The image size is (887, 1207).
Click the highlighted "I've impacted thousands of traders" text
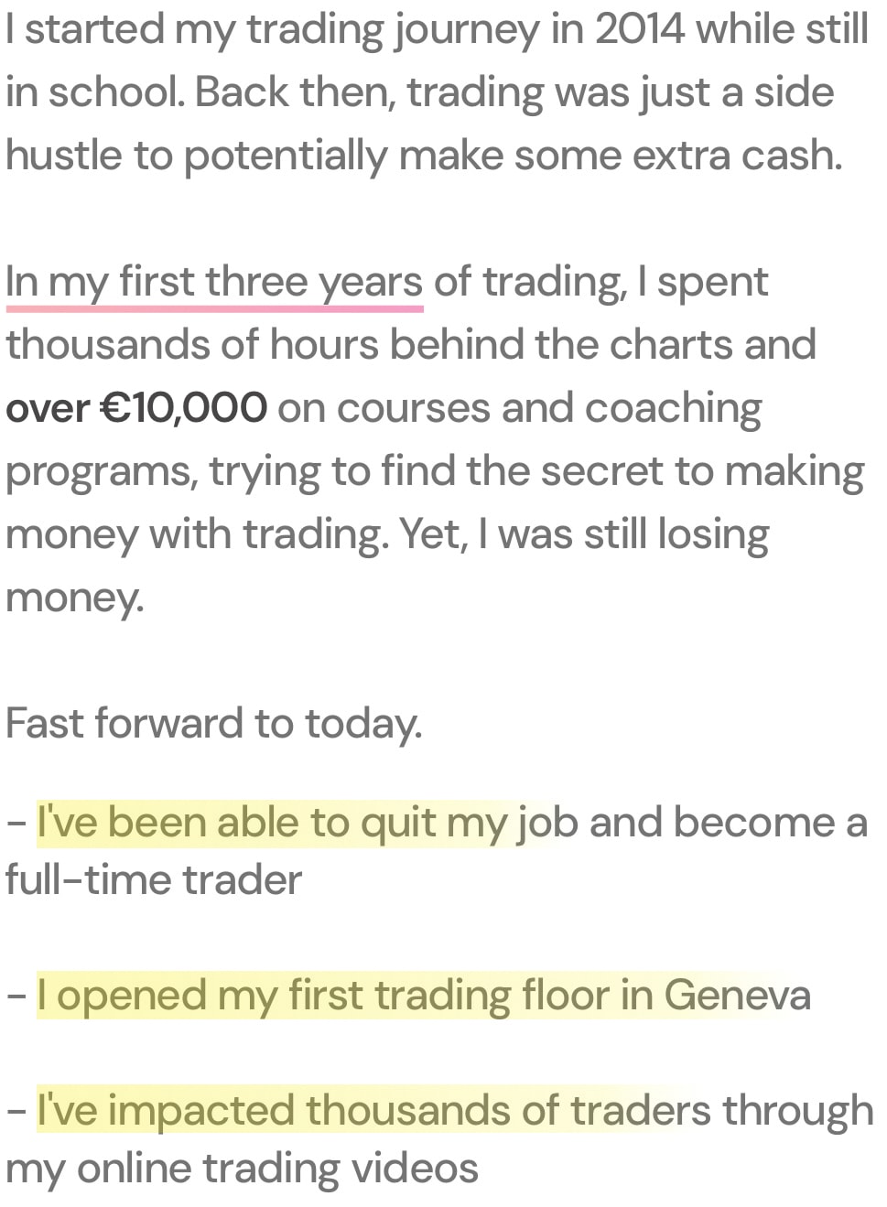pyautogui.click(x=373, y=1111)
